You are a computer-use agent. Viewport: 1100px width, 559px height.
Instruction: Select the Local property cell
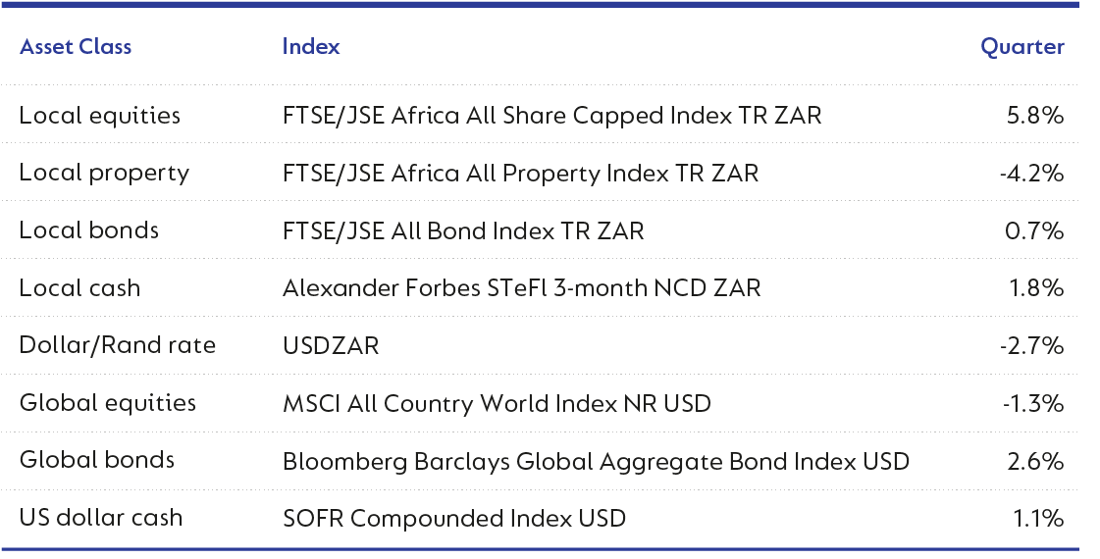(x=104, y=174)
